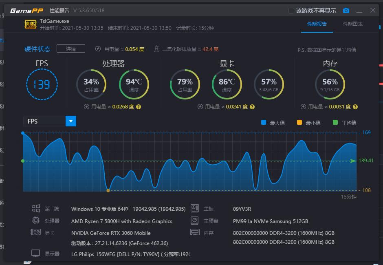
Task: Check '该游戏不再显示' checkbox
Action: pyautogui.click(x=291, y=11)
